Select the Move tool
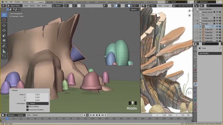Screen dimensions: 223x125 tap(4, 25)
